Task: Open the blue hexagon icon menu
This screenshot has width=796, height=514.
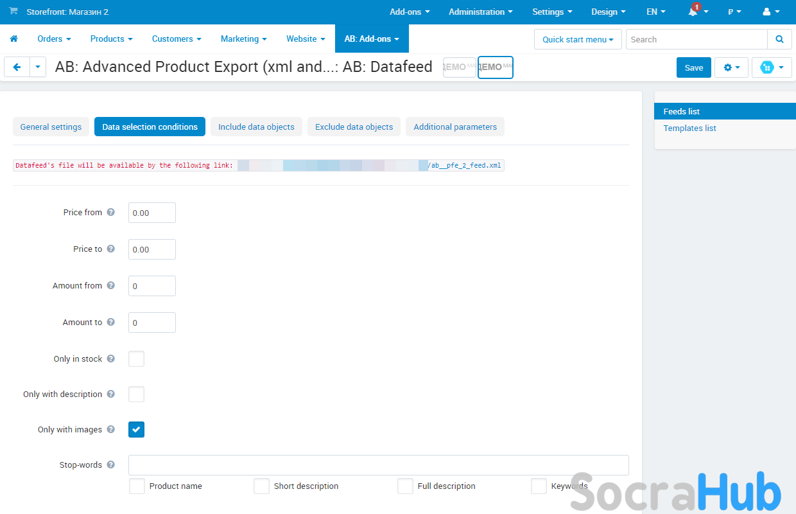Action: pyautogui.click(x=772, y=67)
